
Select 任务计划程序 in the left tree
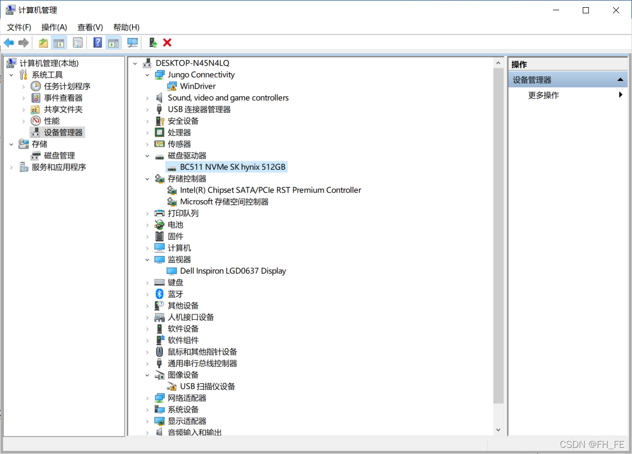(x=67, y=86)
